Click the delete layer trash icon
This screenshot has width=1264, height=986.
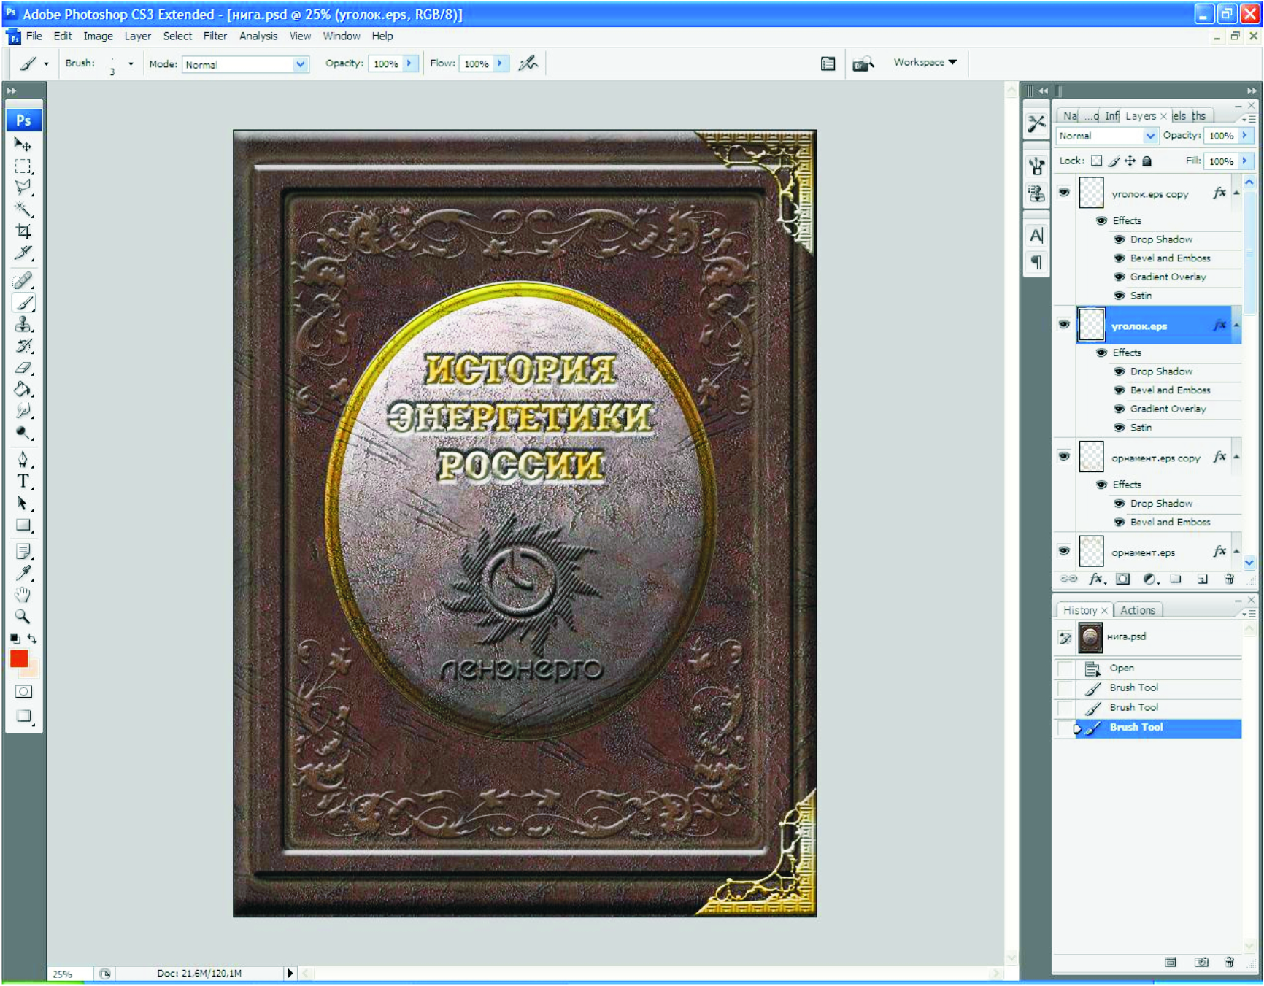(x=1229, y=579)
